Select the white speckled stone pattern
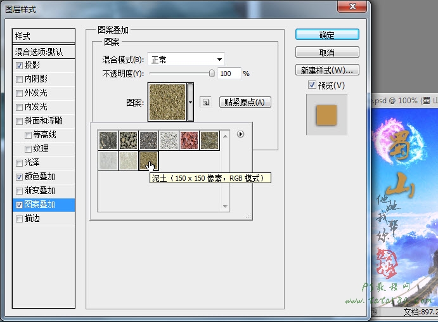 click(x=169, y=140)
